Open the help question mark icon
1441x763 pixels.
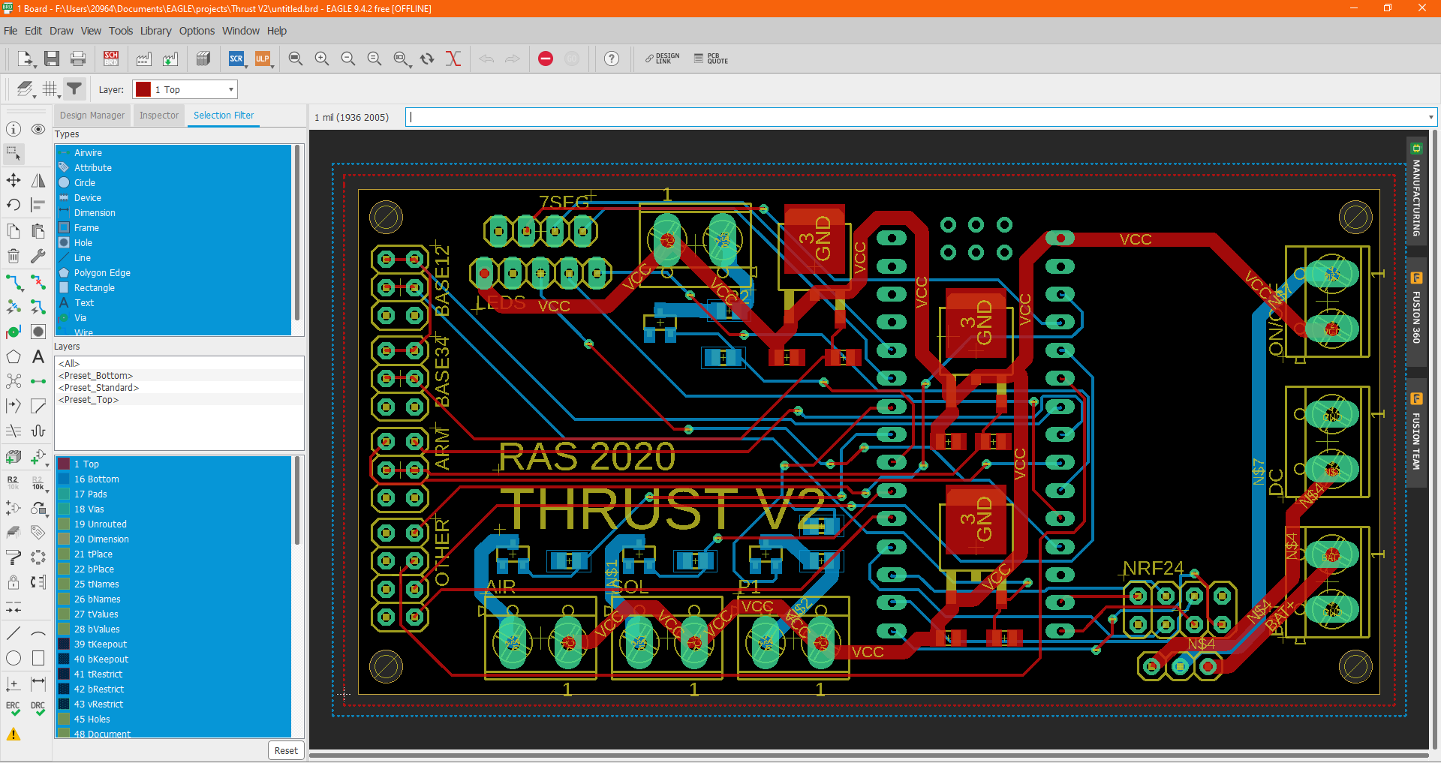click(x=612, y=59)
